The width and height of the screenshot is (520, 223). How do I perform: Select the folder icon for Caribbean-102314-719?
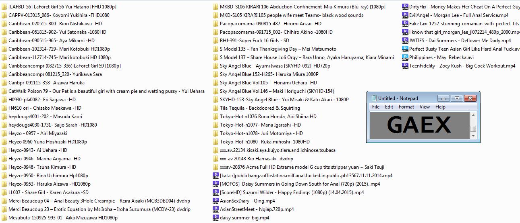pos(4,49)
